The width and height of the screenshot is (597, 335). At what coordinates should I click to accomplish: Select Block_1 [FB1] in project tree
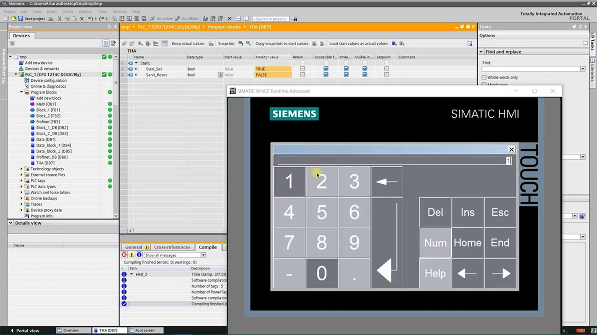(x=48, y=110)
